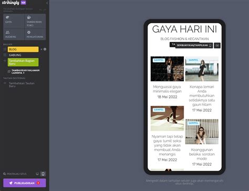This screenshot has height=191, width=249.
Task: Open the high heels post thumbnail
Action: [x=167, y=118]
